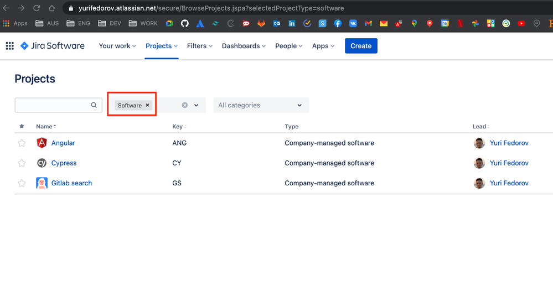Screen dimensions: 553x301
Task: Click browser forward arrow
Action: (x=21, y=8)
